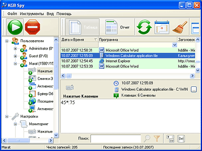This screenshot has width=202, height=151.
Task: Apply filter with the funnel icon
Action: tap(157, 138)
